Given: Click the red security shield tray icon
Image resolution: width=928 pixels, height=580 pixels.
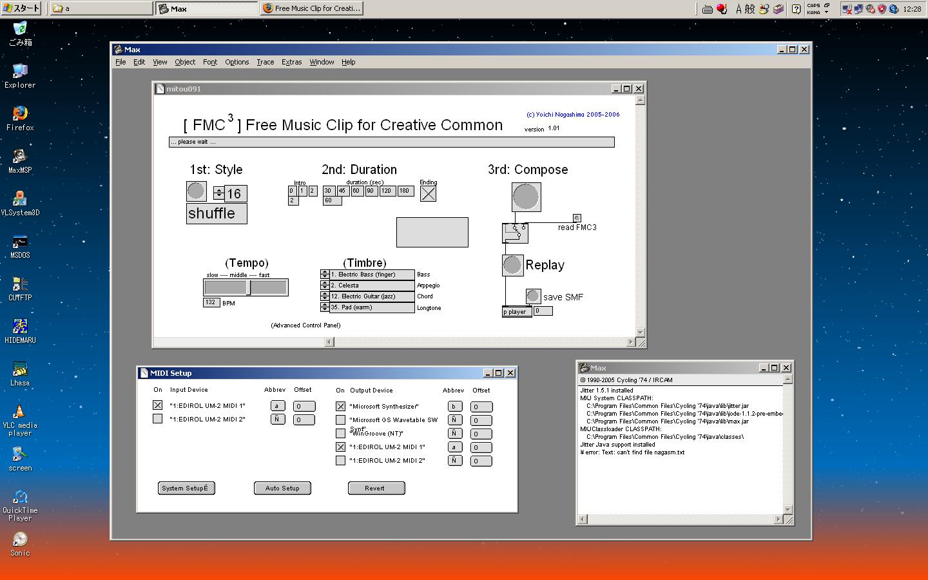Looking at the screenshot, I should click(882, 9).
